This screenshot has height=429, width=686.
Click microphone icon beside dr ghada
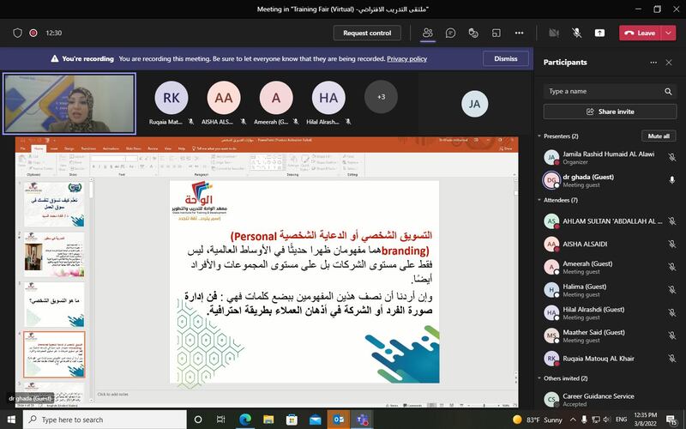(672, 180)
